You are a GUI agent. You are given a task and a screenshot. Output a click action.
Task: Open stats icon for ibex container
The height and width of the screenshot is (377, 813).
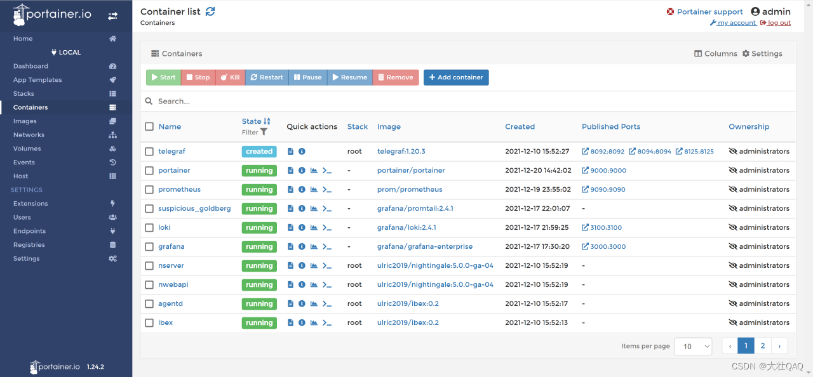pyautogui.click(x=314, y=323)
